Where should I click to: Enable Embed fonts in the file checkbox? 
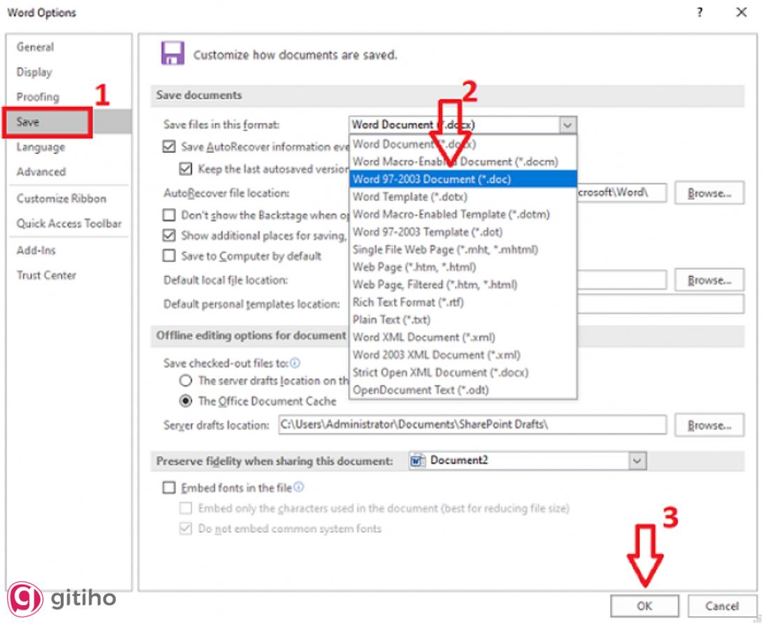tap(169, 487)
